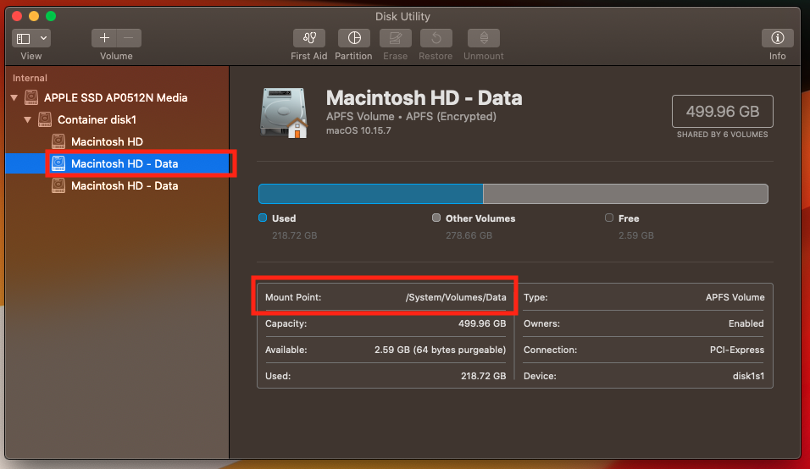Select the last Macintosh HD - Data row
Screen dimensions: 810x469
click(125, 185)
